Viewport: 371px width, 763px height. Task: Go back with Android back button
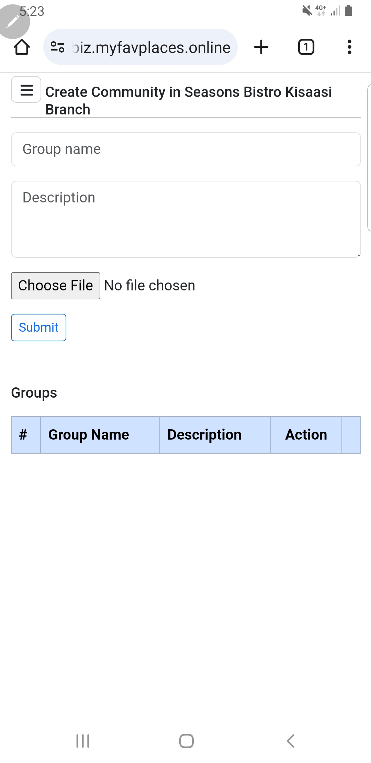pos(291,741)
